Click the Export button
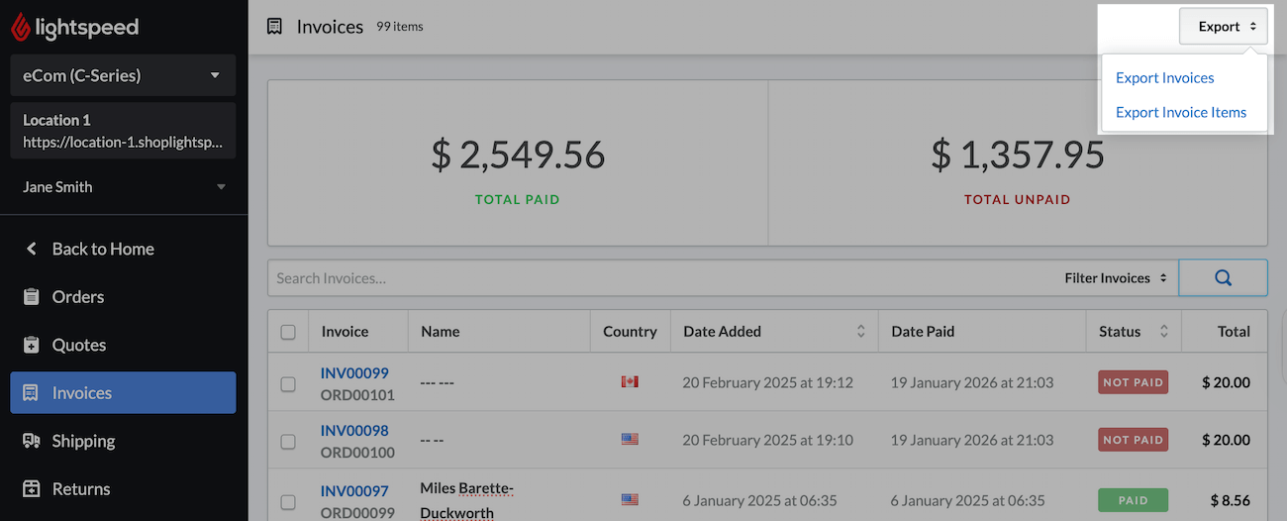The image size is (1287, 521). point(1223,27)
